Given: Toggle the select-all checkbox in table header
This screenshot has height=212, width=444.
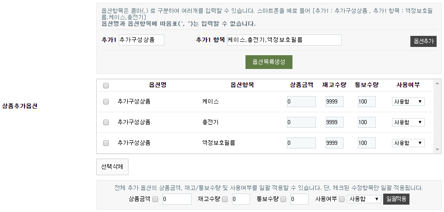Looking at the screenshot, I should pos(106,86).
